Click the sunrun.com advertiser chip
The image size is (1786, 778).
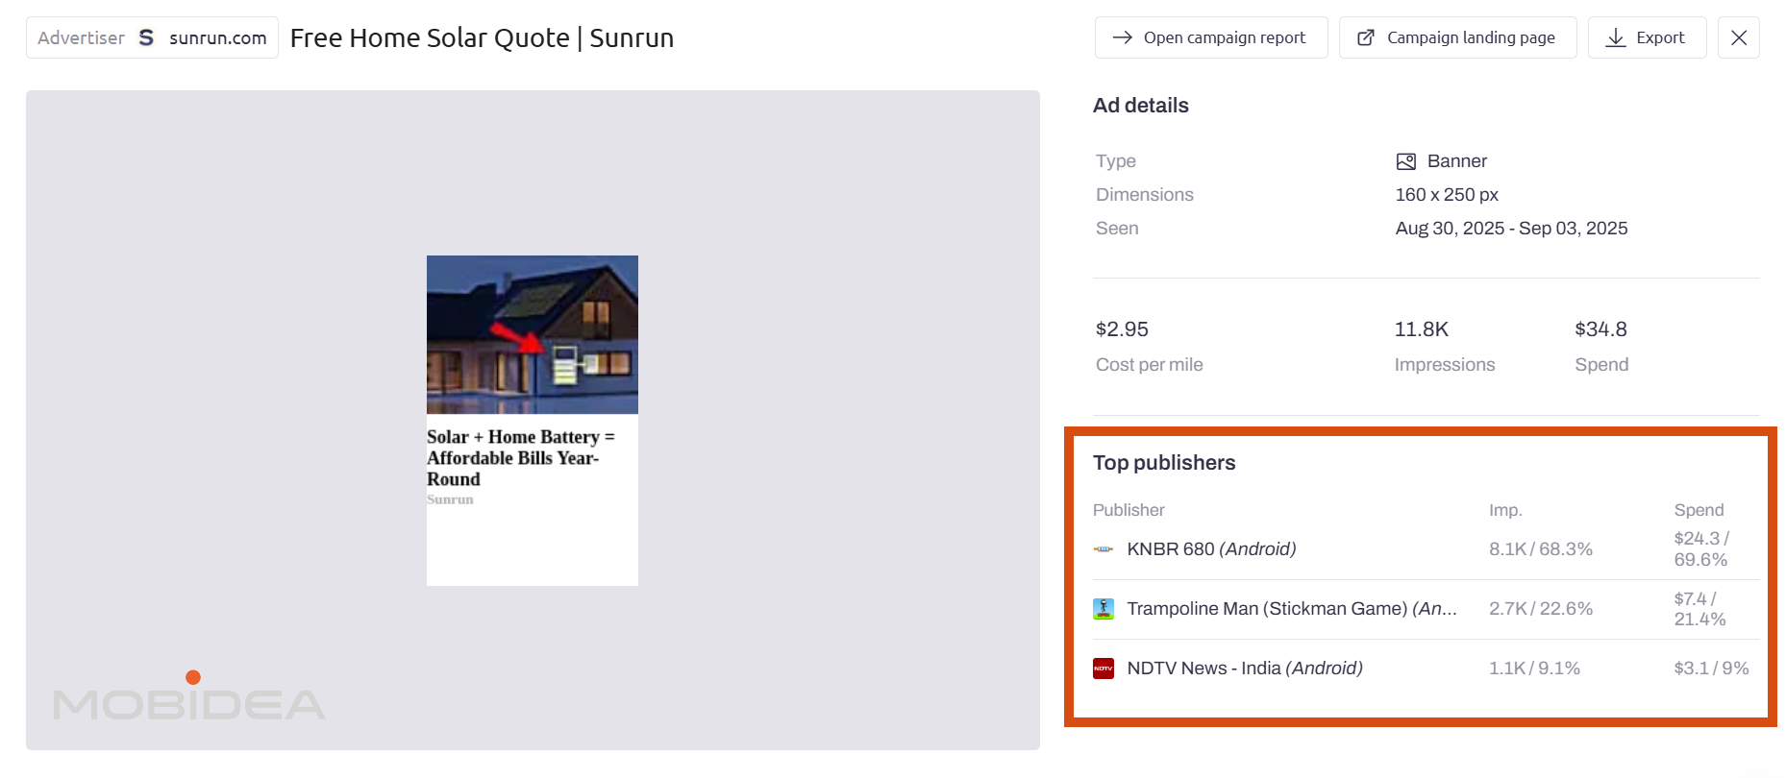point(152,37)
